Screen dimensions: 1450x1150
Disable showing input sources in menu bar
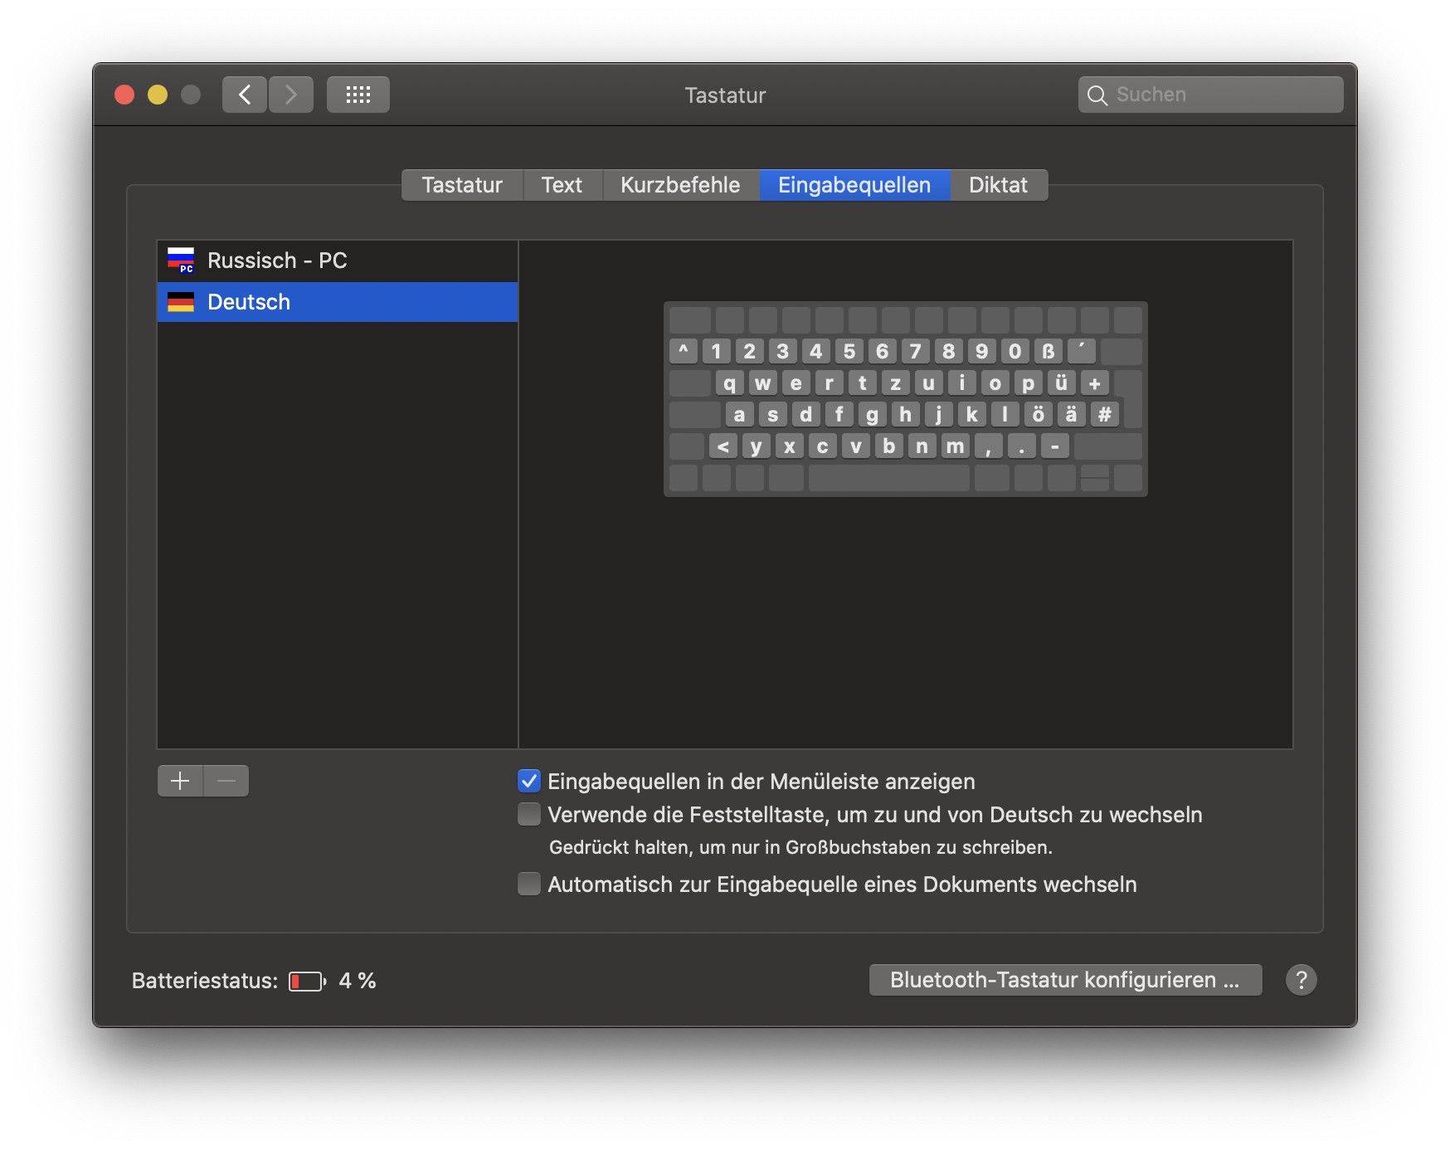pyautogui.click(x=529, y=781)
